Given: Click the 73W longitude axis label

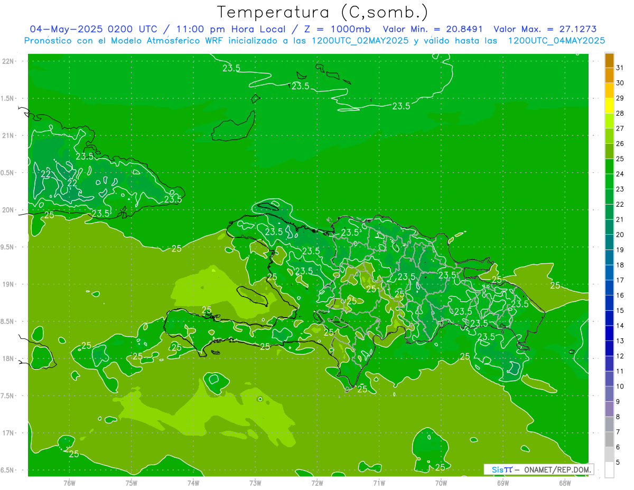Looking at the screenshot, I should (255, 483).
